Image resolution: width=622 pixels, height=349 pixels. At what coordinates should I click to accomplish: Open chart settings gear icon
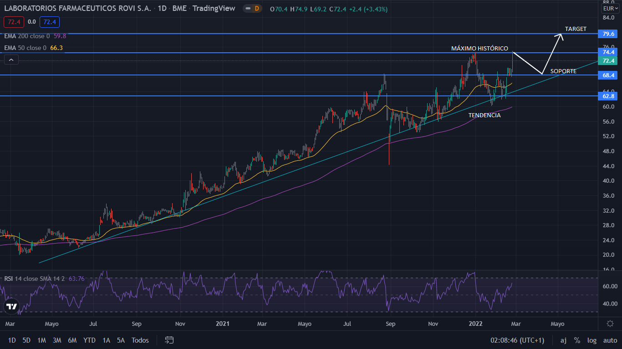click(610, 324)
